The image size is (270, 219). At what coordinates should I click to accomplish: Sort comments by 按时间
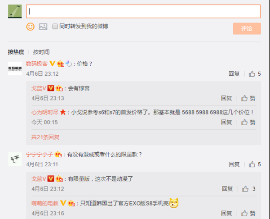41,52
